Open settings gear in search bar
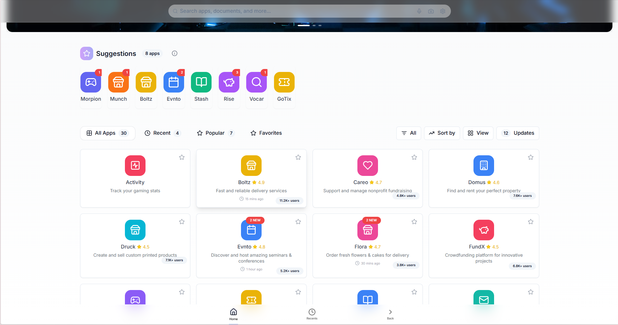 click(443, 11)
